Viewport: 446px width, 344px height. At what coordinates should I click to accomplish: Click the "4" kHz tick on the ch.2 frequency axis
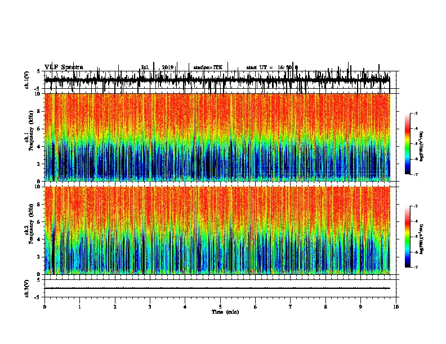(x=39, y=239)
